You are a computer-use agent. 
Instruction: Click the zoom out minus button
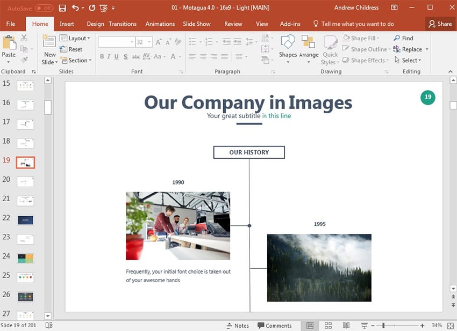tap(373, 326)
